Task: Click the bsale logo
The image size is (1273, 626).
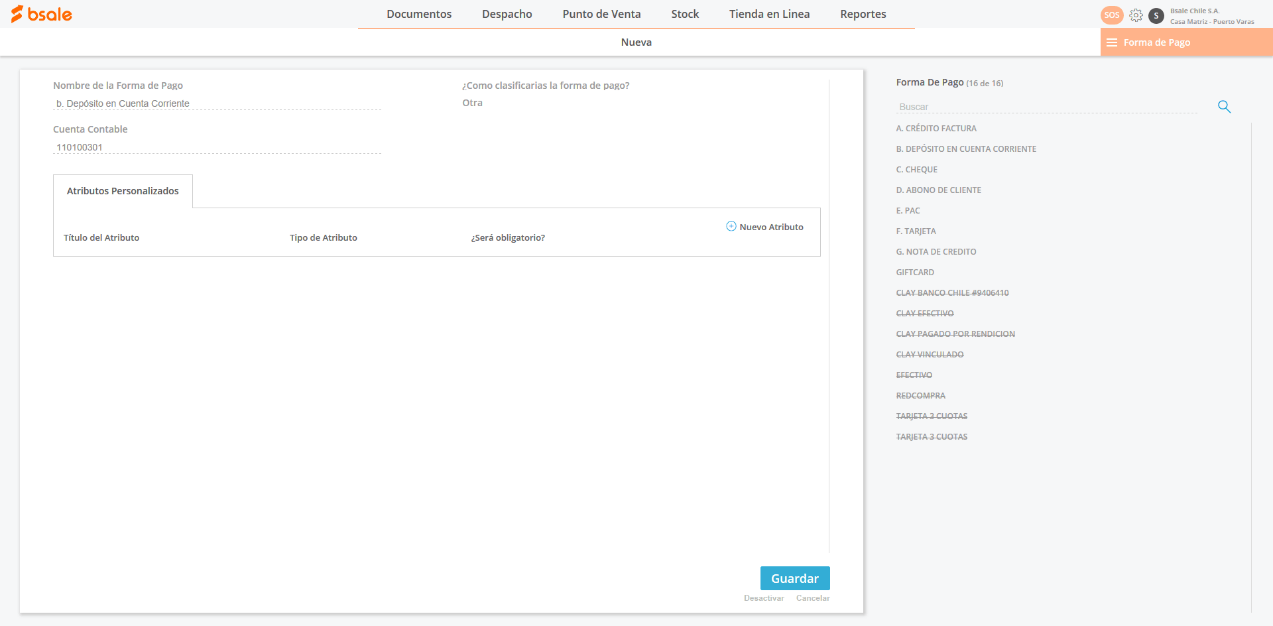Action: (x=41, y=14)
